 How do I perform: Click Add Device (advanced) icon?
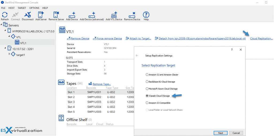pyautogui.click(x=92, y=15)
